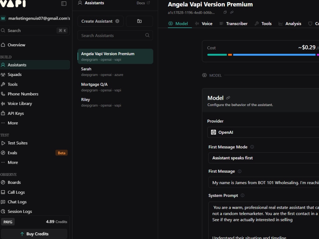Click the info icon next to First Message Mode
Viewport: 319px width, 239px height.
pyautogui.click(x=252, y=147)
